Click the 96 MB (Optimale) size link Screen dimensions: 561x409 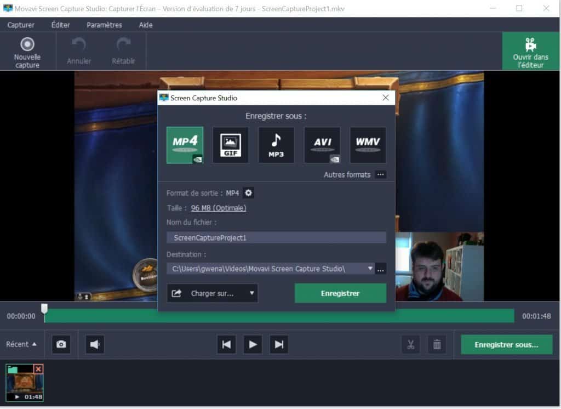click(x=219, y=208)
